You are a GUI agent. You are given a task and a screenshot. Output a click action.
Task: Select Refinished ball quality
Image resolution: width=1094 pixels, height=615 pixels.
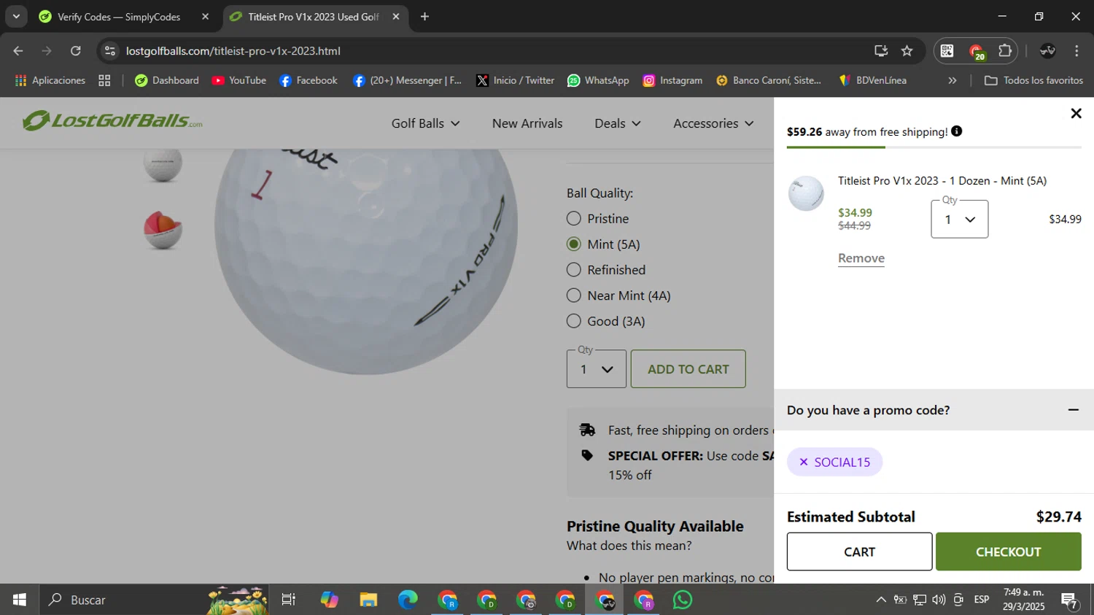(x=574, y=270)
